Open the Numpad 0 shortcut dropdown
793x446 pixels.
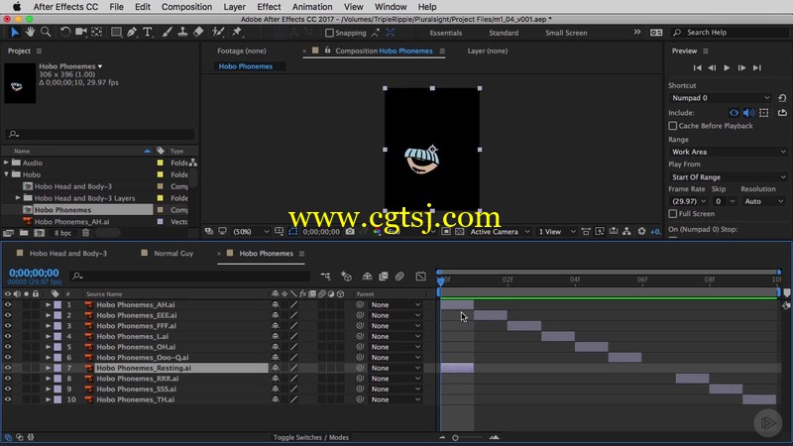[721, 98]
